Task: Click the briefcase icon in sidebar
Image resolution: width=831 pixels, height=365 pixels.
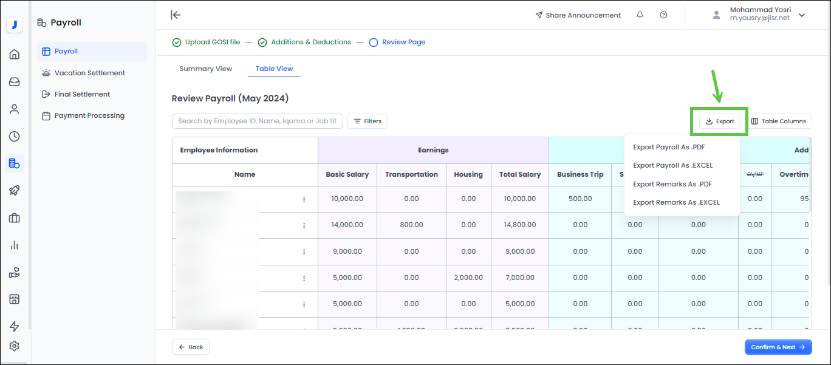Action: click(15, 218)
